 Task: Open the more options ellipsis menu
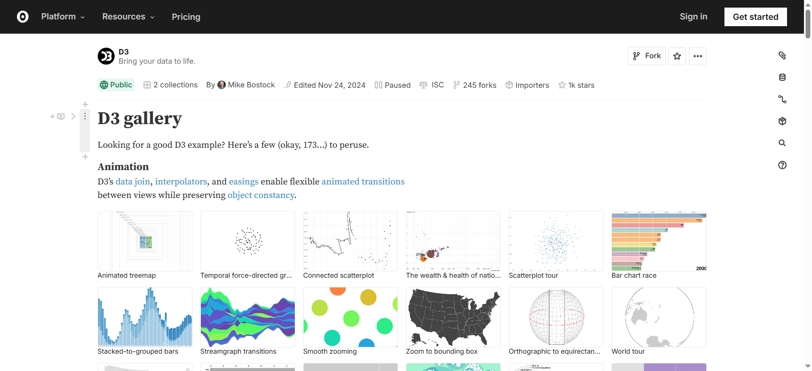pos(698,56)
